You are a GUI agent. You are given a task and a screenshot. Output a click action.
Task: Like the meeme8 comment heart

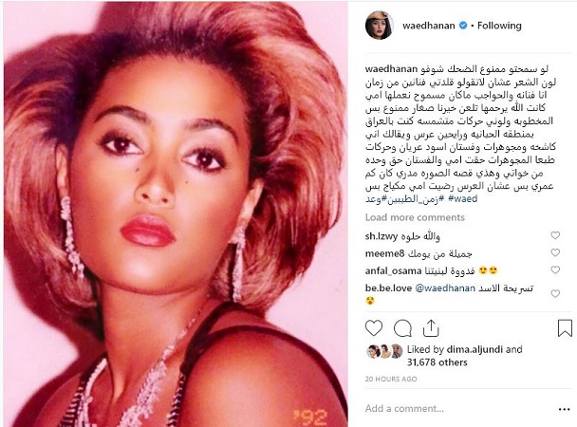555,252
